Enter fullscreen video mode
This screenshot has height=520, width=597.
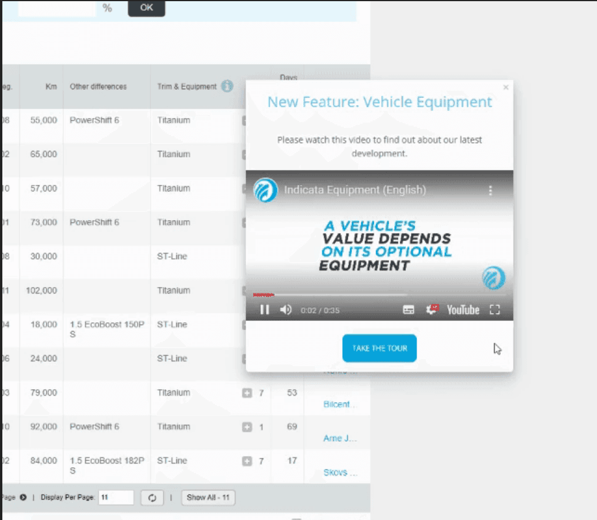(x=495, y=310)
